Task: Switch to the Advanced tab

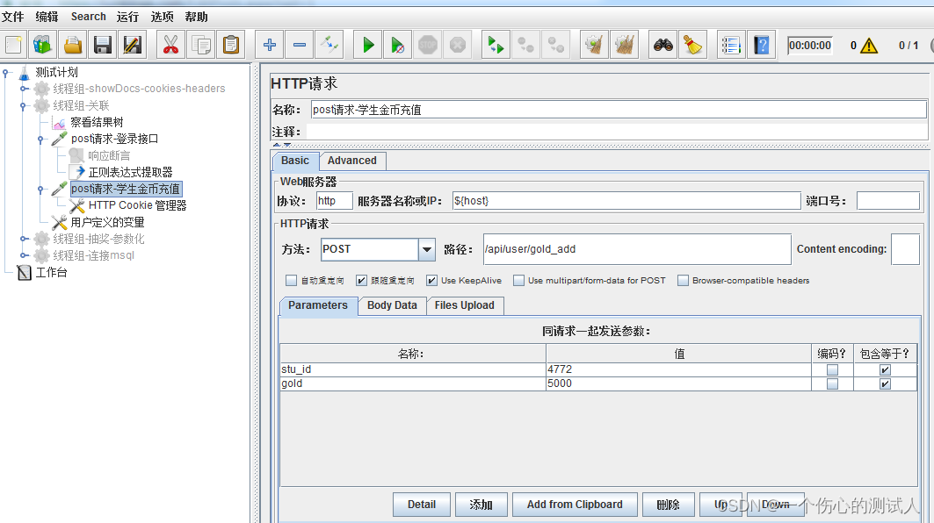Action: (352, 161)
